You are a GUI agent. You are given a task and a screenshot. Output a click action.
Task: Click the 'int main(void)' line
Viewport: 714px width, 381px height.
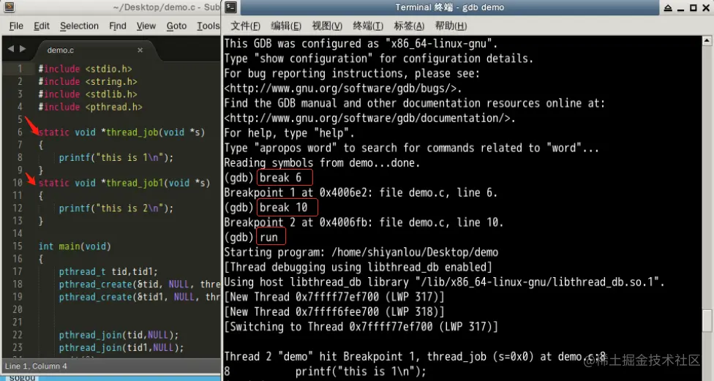point(75,246)
